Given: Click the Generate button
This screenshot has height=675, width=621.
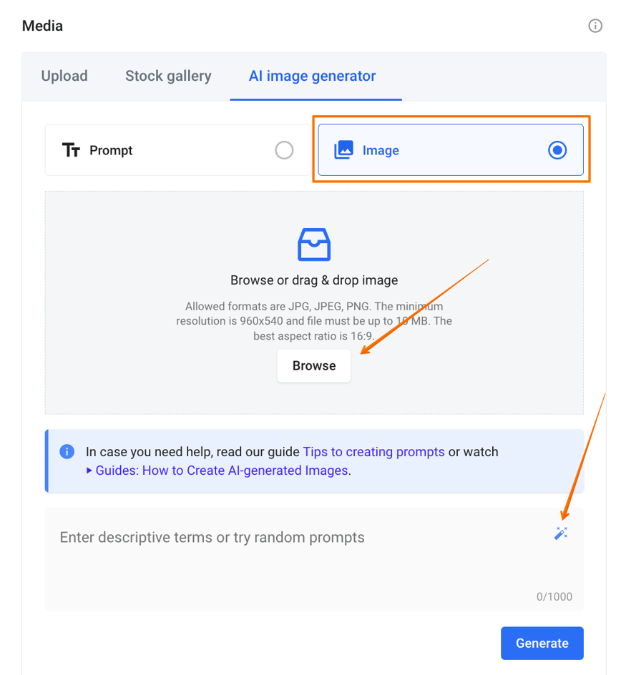Looking at the screenshot, I should point(542,643).
